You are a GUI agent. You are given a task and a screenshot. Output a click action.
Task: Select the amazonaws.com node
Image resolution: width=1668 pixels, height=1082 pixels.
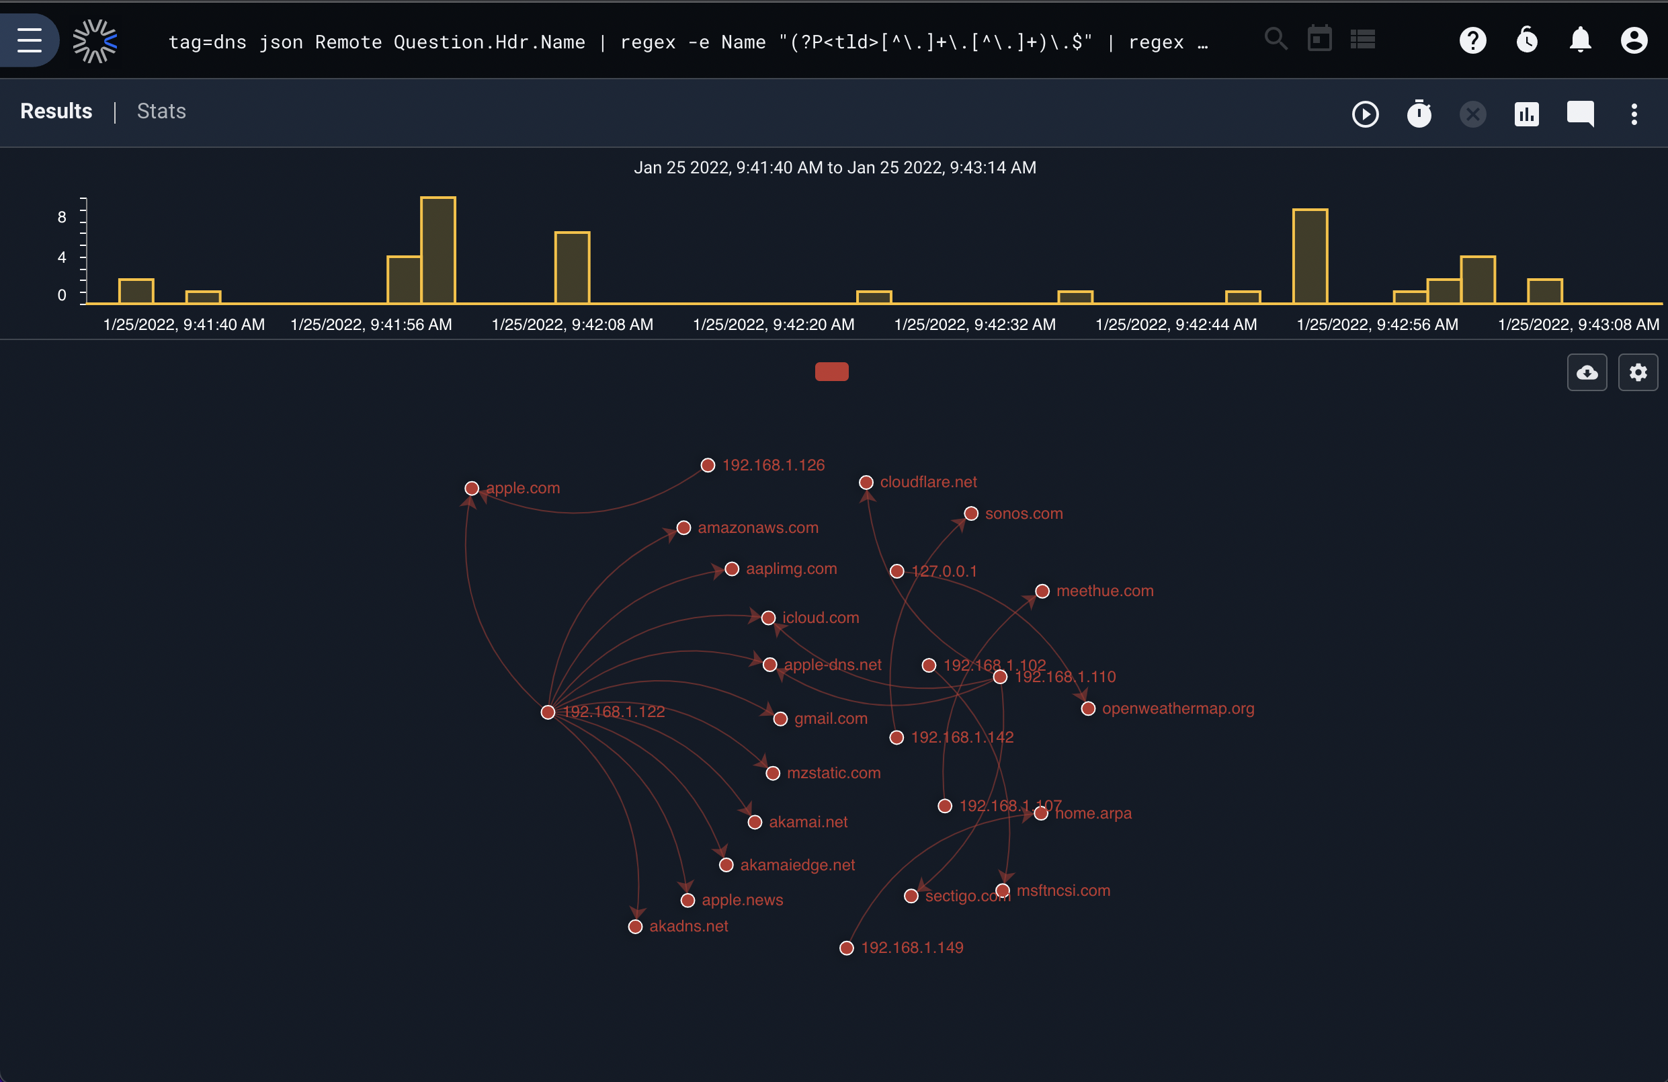tap(683, 528)
